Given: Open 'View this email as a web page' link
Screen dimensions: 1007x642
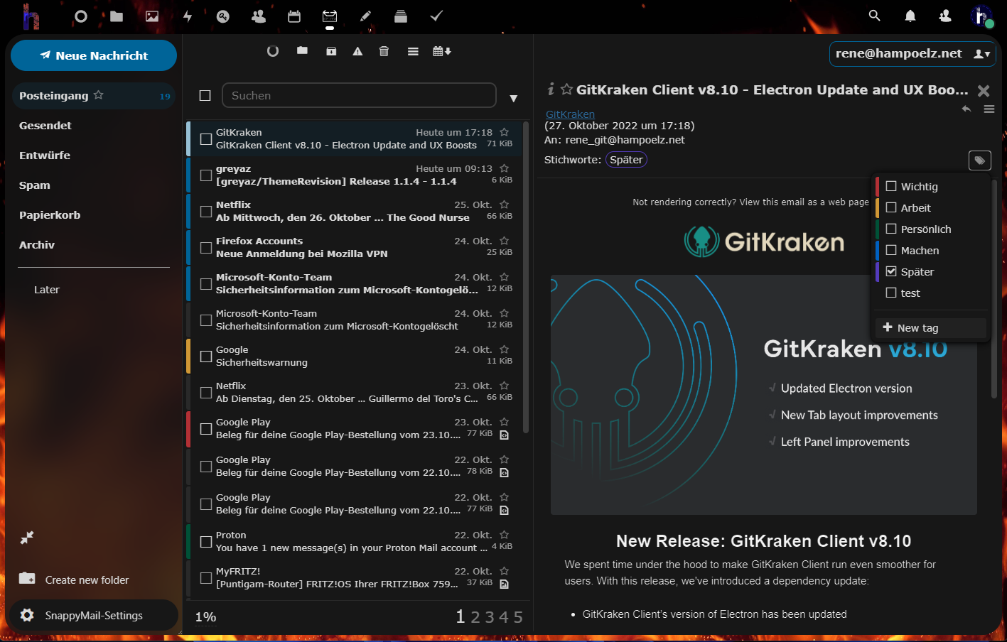Looking at the screenshot, I should (x=804, y=202).
